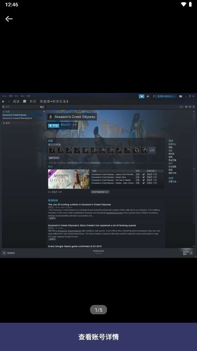Screen dimensions: 197x351
Task: Click the Assassin's Creed Odyssey DLC artwork
Action: tap(69, 179)
